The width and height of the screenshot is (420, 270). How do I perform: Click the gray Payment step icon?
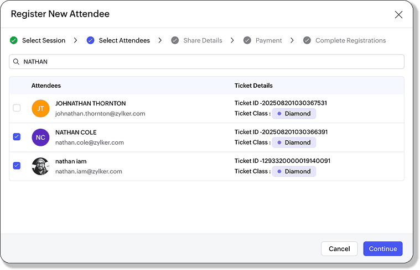tap(247, 40)
